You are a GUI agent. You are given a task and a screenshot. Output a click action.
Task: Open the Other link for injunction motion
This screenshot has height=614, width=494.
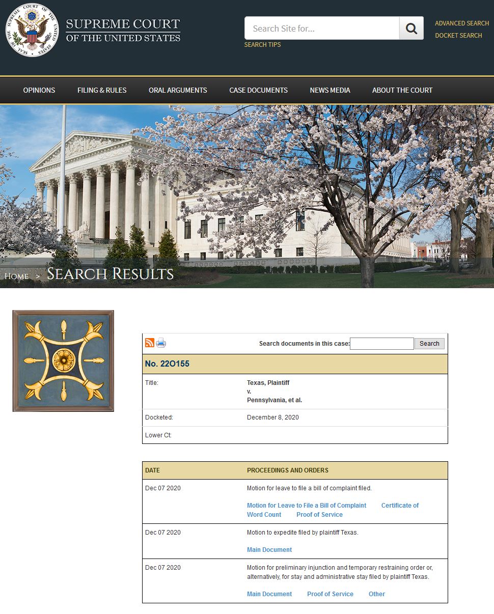[377, 594]
